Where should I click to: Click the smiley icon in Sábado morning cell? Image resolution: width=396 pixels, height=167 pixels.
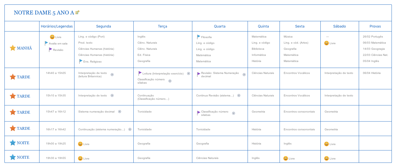click(x=327, y=43)
